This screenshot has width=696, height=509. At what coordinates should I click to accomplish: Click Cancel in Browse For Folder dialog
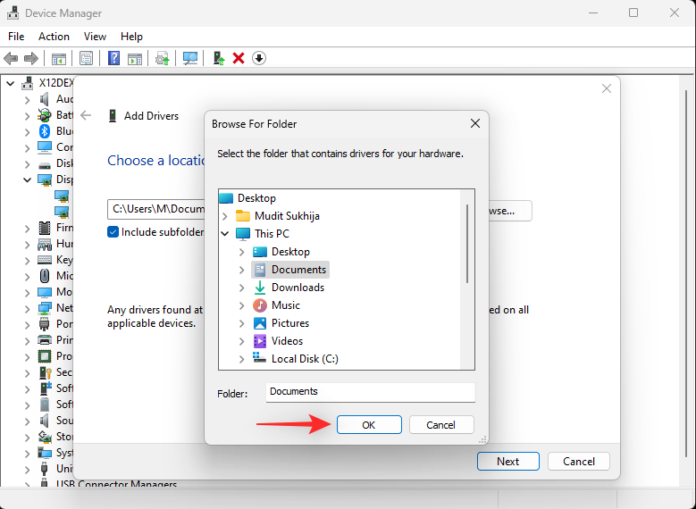[441, 425]
